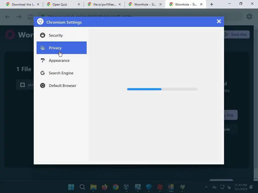Click the Chromium icon beside Default Browser

pyautogui.click(x=43, y=85)
